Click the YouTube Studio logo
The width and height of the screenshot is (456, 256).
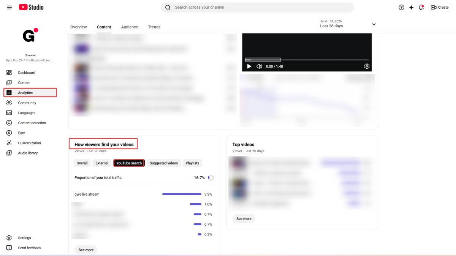point(31,7)
